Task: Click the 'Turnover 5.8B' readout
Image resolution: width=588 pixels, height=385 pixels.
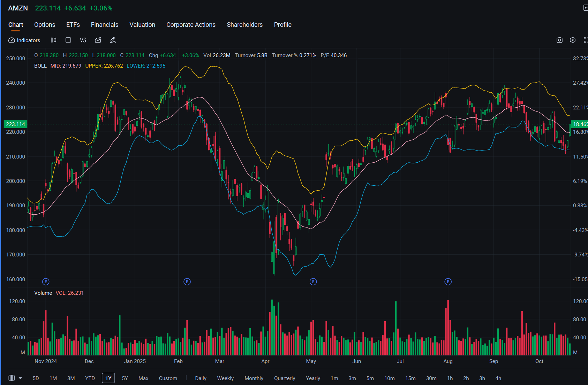Action: point(251,55)
